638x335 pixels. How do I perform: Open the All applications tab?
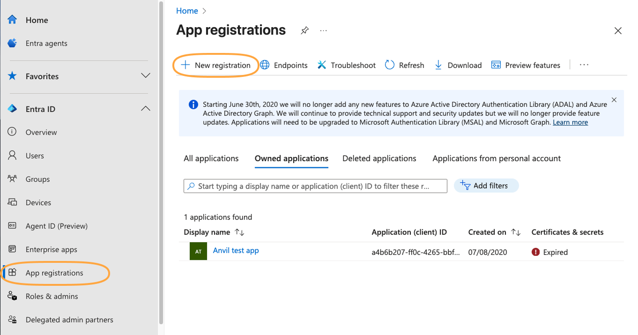click(211, 158)
